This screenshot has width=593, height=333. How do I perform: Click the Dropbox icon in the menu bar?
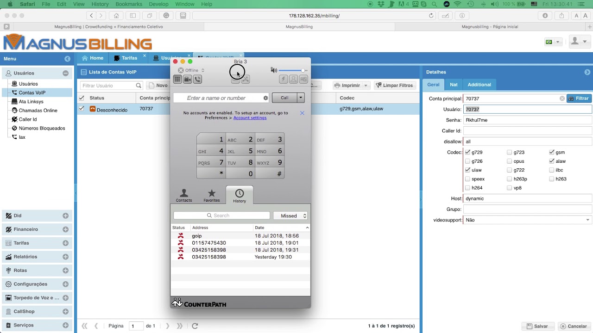[x=380, y=4]
